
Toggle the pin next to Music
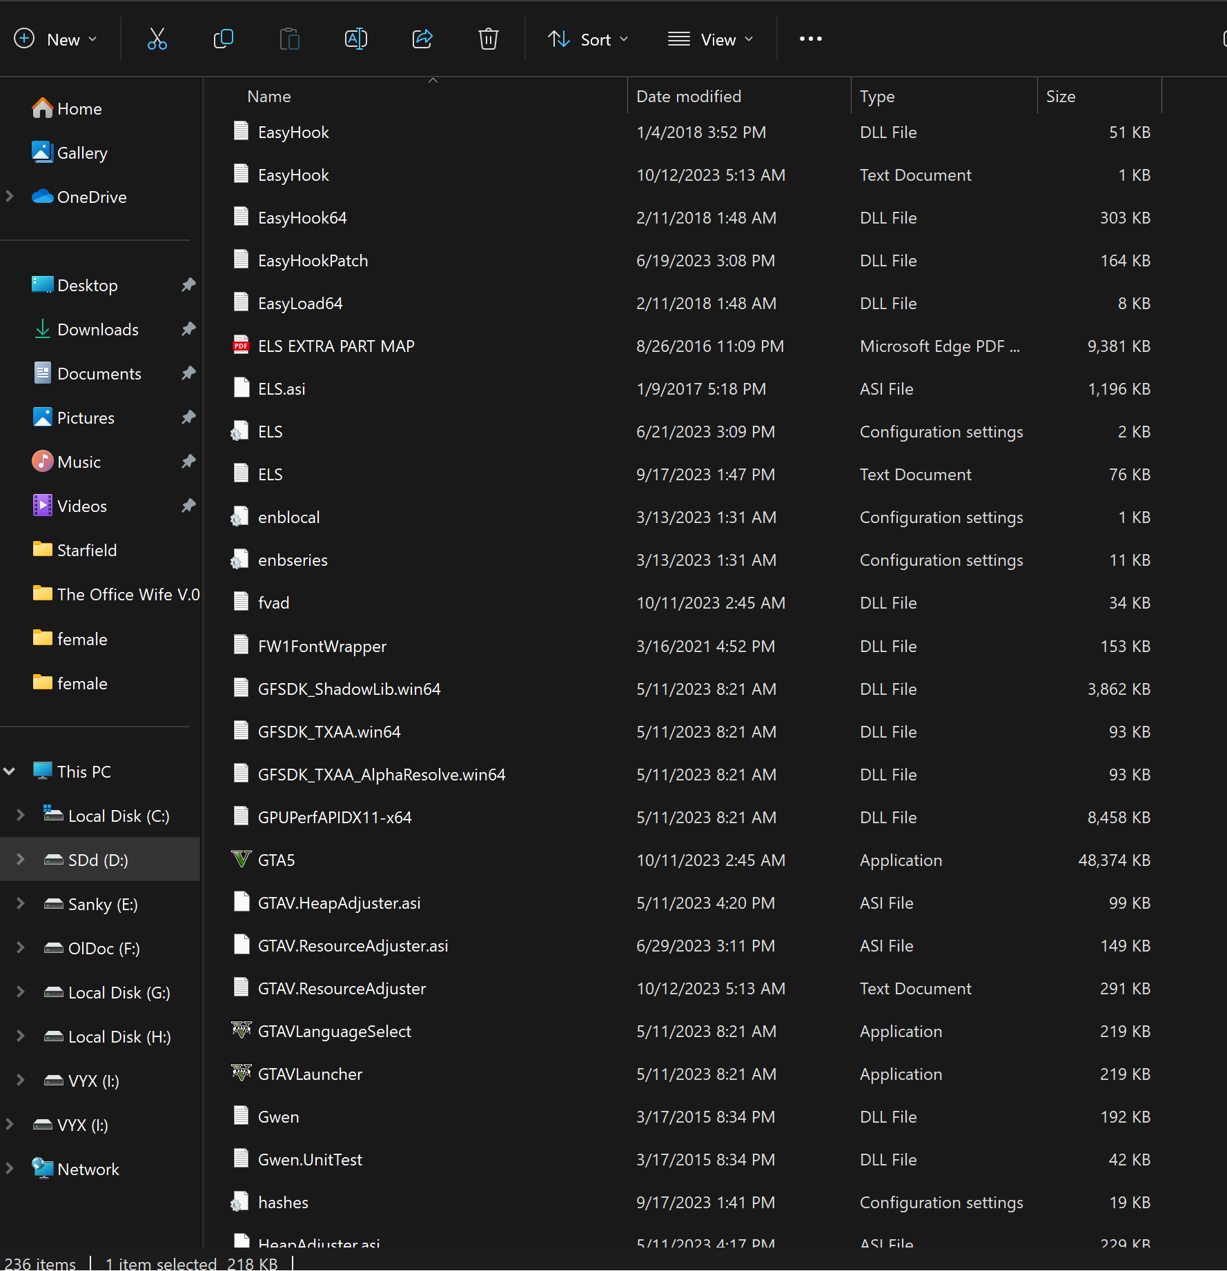[188, 462]
